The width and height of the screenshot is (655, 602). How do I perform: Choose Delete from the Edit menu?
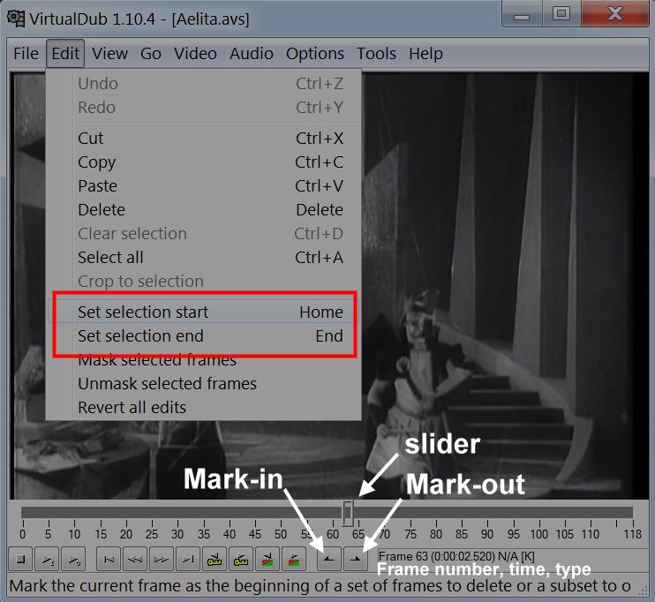click(x=204, y=210)
